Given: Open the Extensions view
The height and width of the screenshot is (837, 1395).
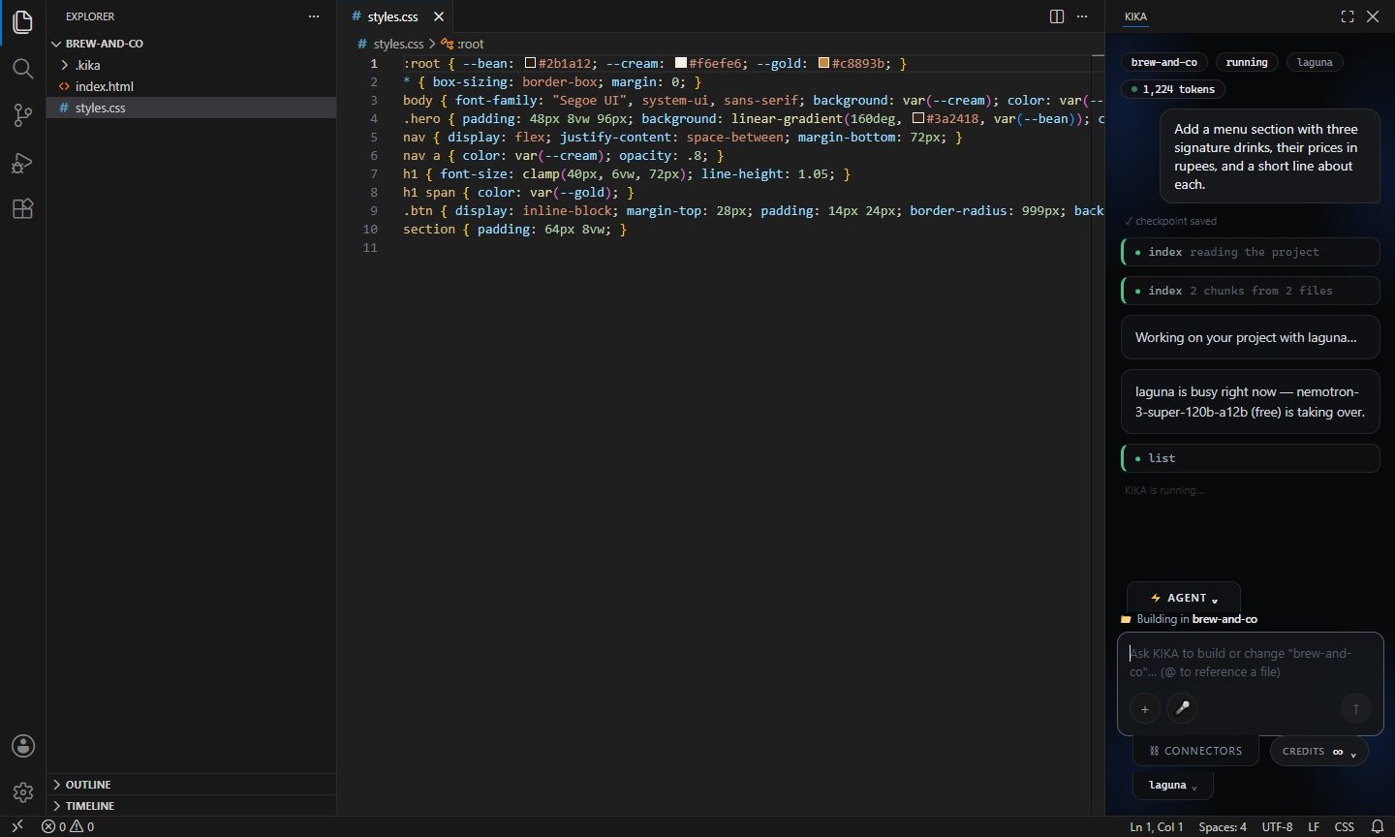Looking at the screenshot, I should pos(22,208).
